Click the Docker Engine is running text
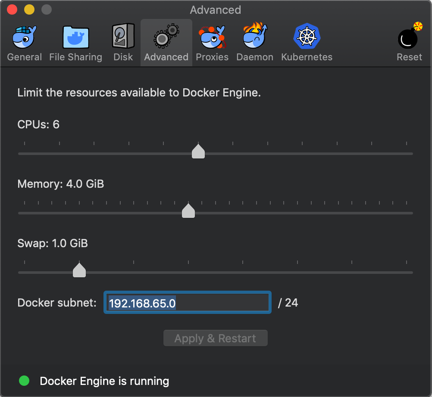This screenshot has height=397, width=432. click(x=104, y=381)
